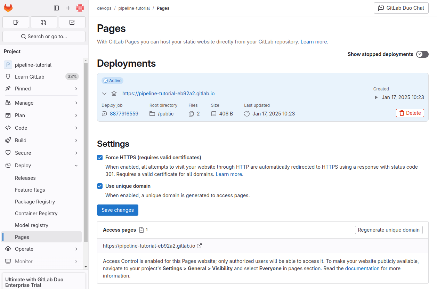437x289 pixels.
Task: Click the Deploy section icon
Action: click(8, 165)
